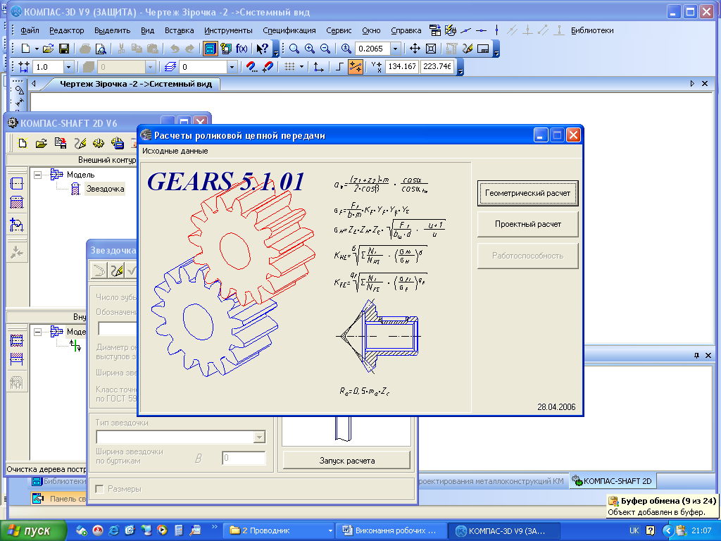Open Виконання робочих taskbar item

[391, 530]
